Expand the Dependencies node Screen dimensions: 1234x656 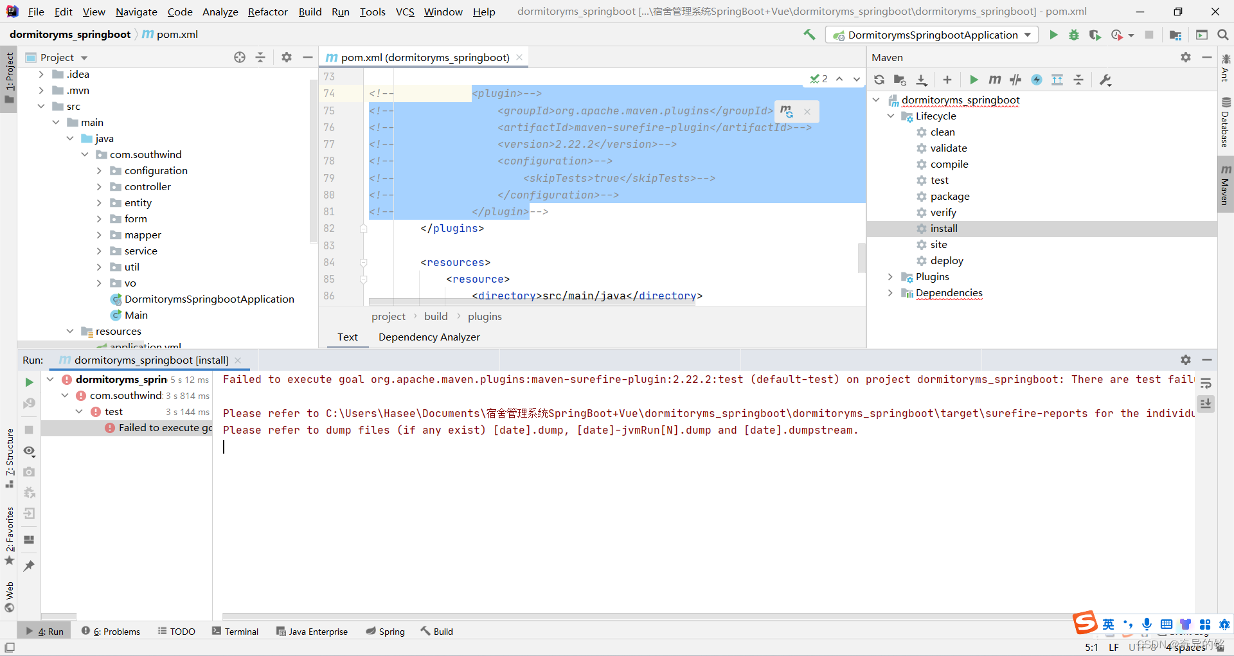(x=891, y=293)
